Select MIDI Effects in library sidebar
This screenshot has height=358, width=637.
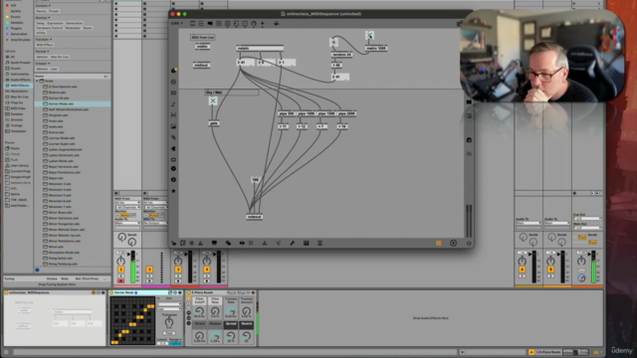(x=19, y=86)
